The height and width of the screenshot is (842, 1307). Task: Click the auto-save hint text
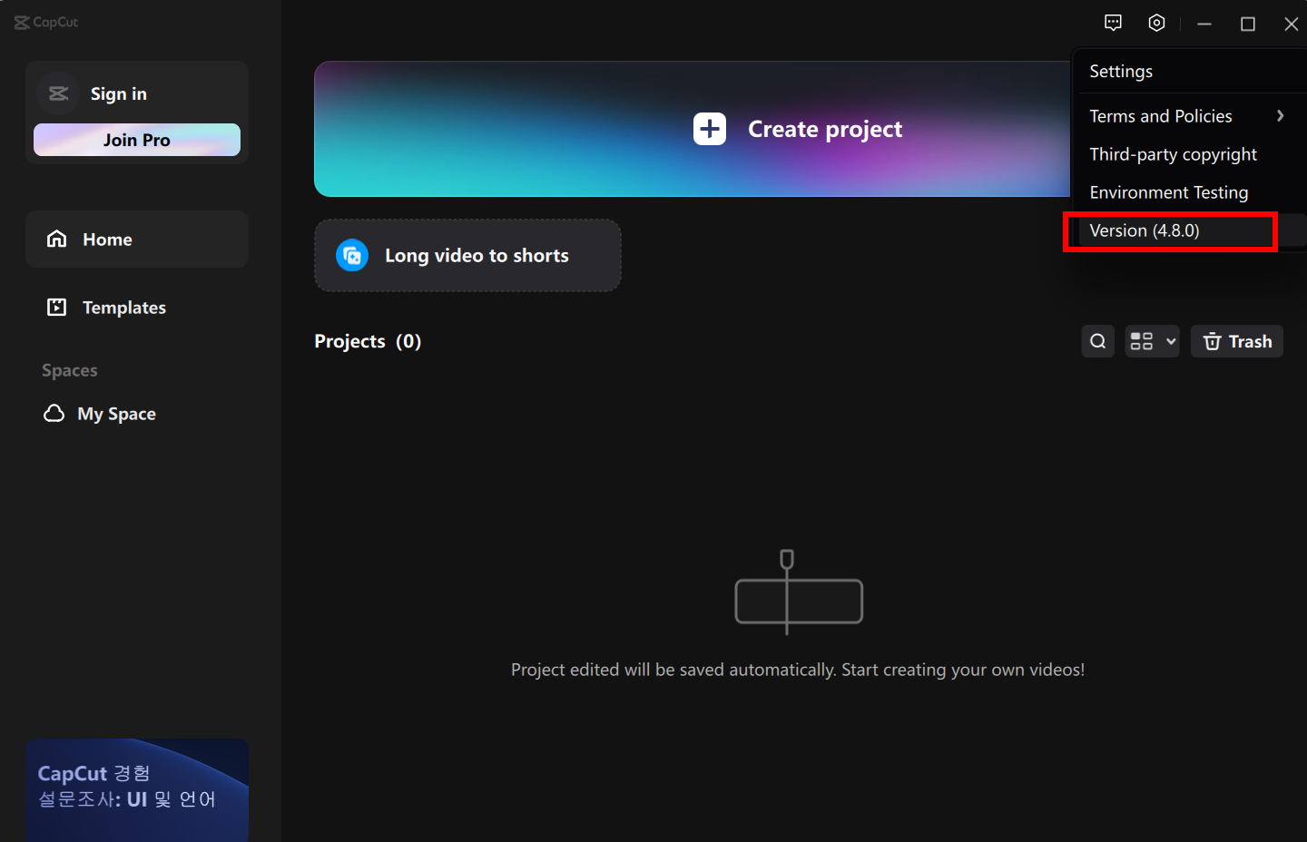[798, 670]
